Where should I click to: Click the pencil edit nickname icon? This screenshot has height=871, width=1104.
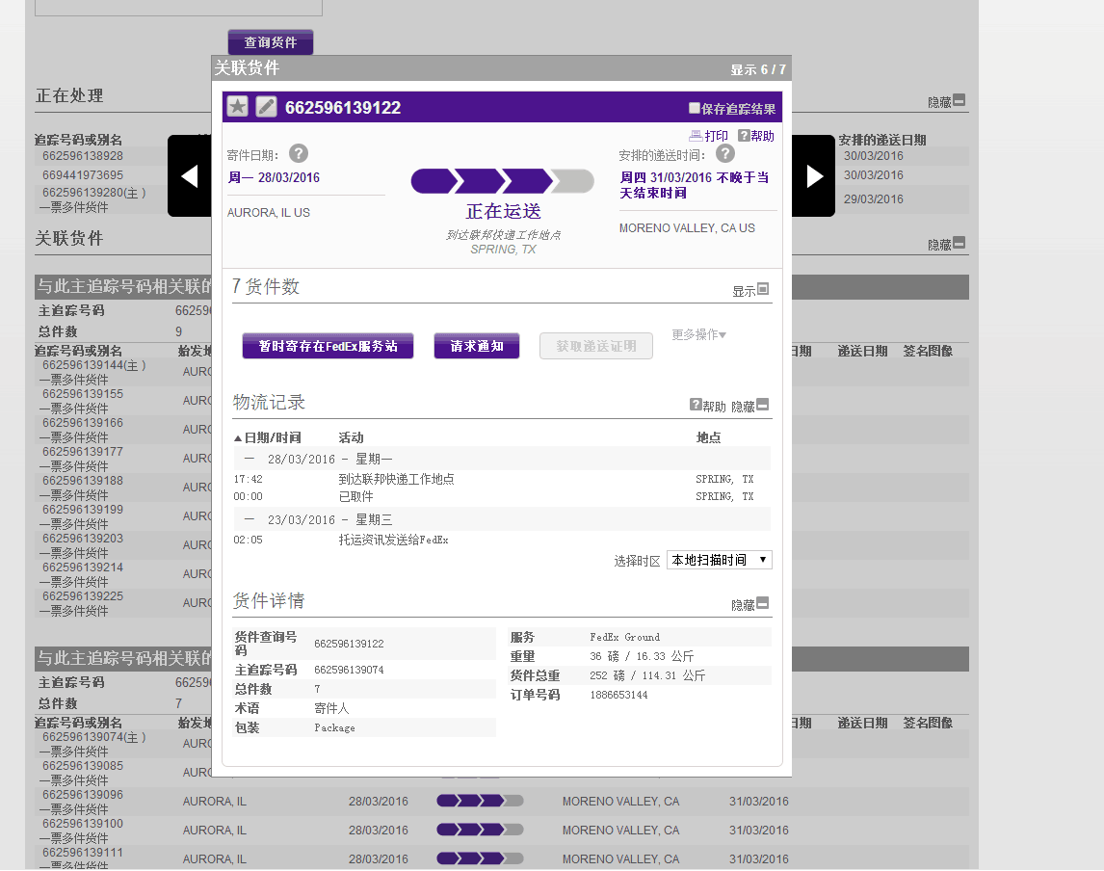pos(266,106)
